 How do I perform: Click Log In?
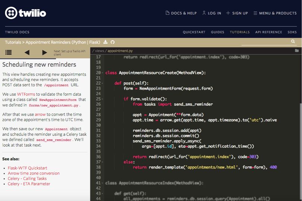(211, 13)
